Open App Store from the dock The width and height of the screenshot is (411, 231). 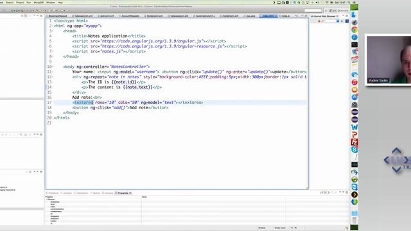[x=354, y=97]
